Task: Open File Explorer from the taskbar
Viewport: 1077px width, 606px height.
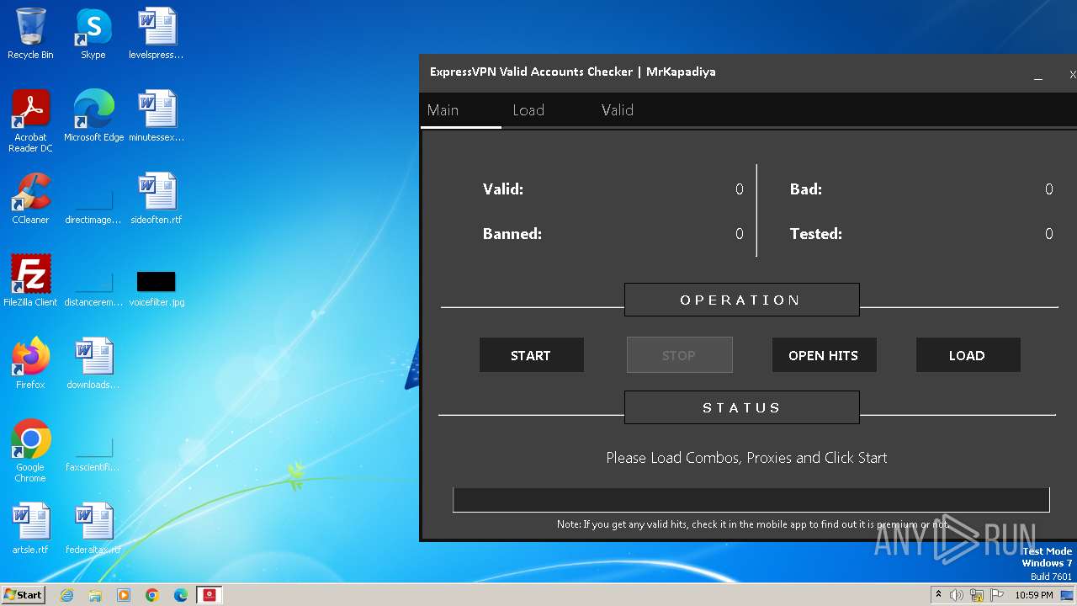Action: coord(95,595)
